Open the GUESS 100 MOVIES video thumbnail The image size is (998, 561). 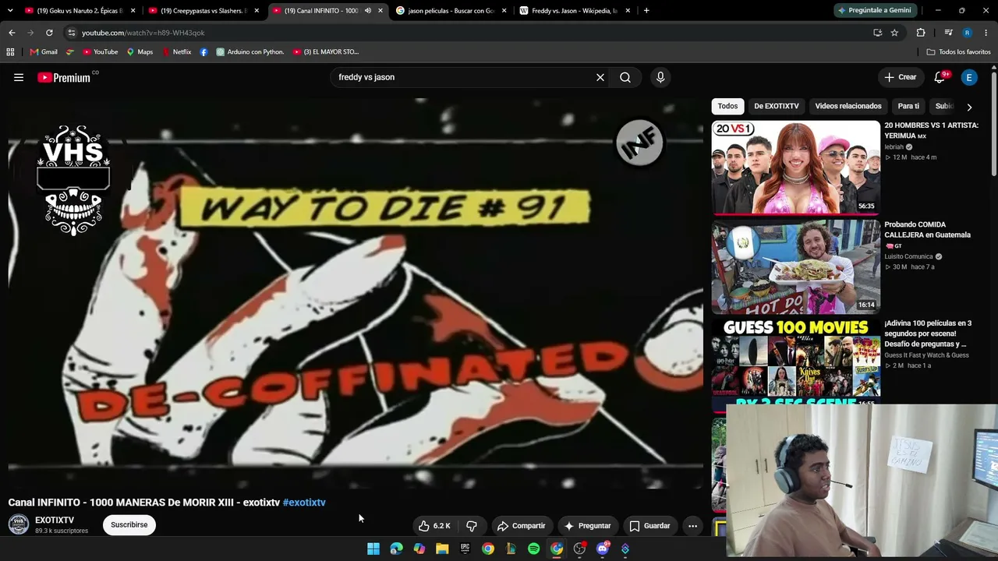[x=795, y=362]
